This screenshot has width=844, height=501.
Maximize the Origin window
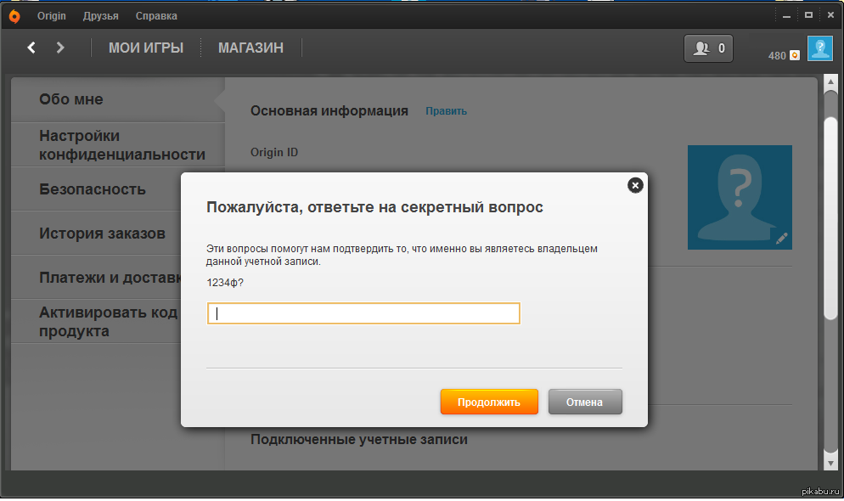808,15
